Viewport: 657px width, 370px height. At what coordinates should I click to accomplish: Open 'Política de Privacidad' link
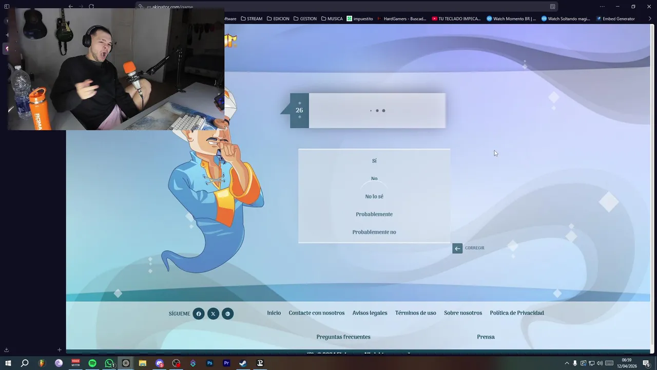517,313
